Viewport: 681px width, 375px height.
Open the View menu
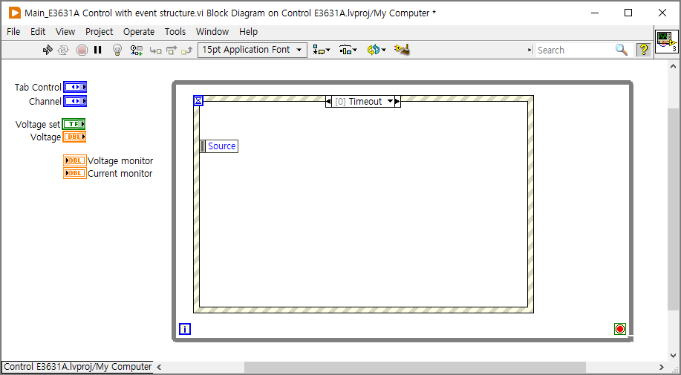[65, 32]
